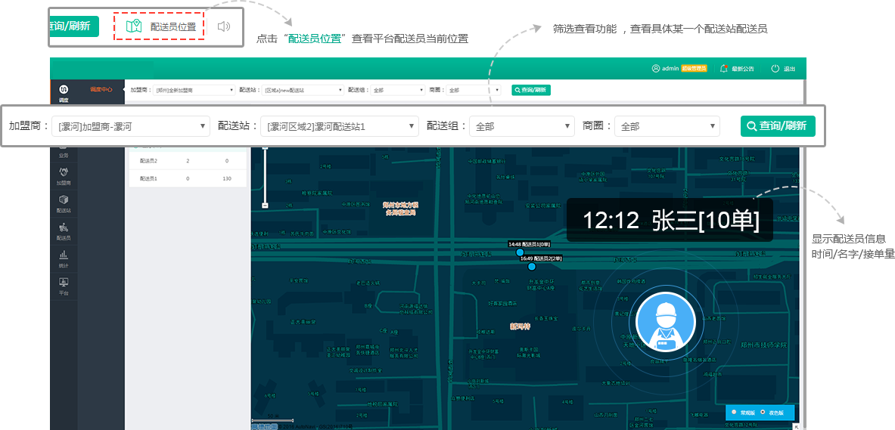895x430 pixels.
Task: Toggle the speaker sound icon
Action: (223, 26)
